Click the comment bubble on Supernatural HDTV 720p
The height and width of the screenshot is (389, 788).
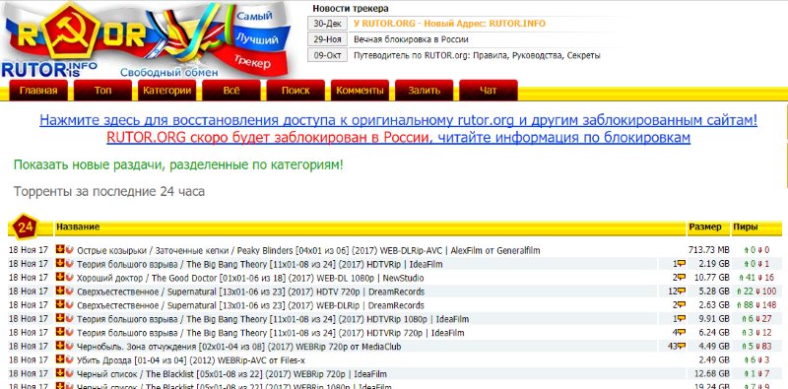tap(682, 292)
